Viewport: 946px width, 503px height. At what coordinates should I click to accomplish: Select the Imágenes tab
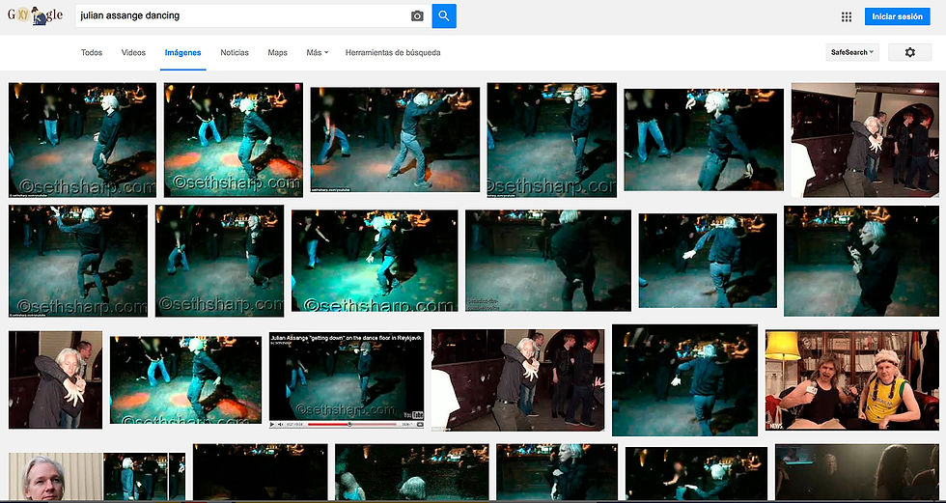tap(182, 52)
